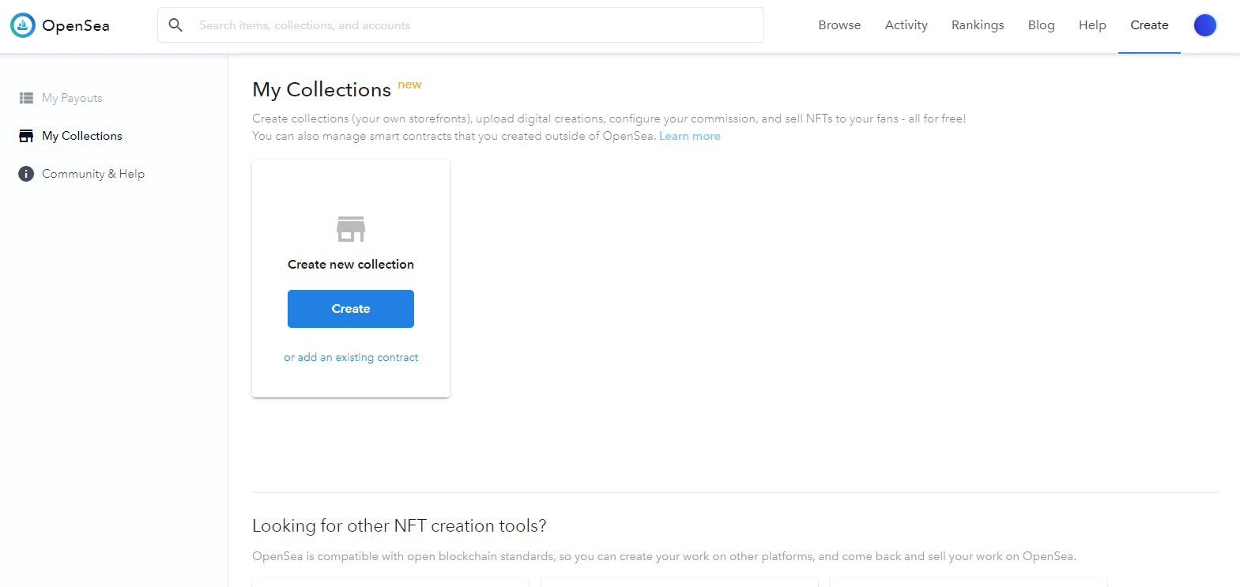Click the magnifying glass search icon

coord(175,25)
